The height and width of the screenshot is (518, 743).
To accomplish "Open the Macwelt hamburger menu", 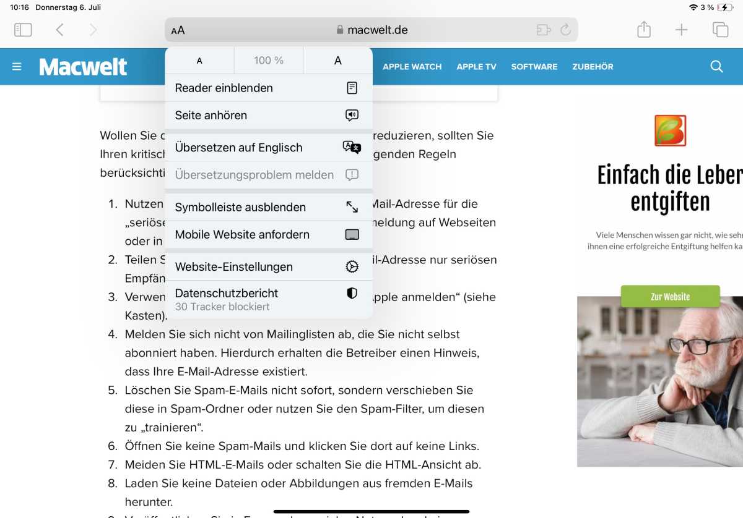I will point(17,67).
